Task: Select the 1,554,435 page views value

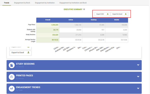Action: (54, 25)
